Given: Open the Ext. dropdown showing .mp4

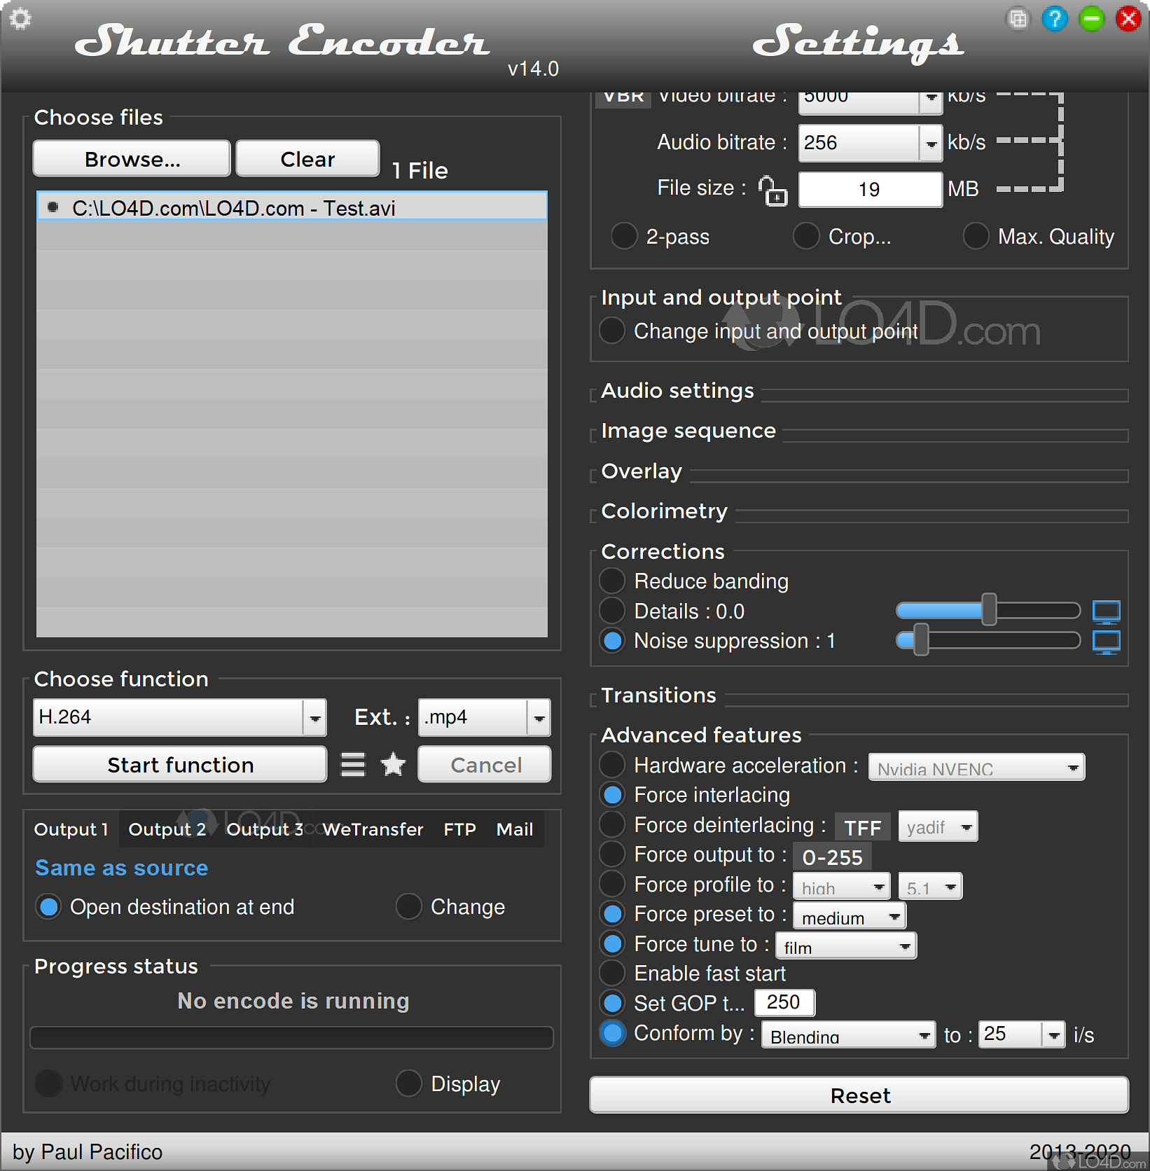Looking at the screenshot, I should (485, 717).
